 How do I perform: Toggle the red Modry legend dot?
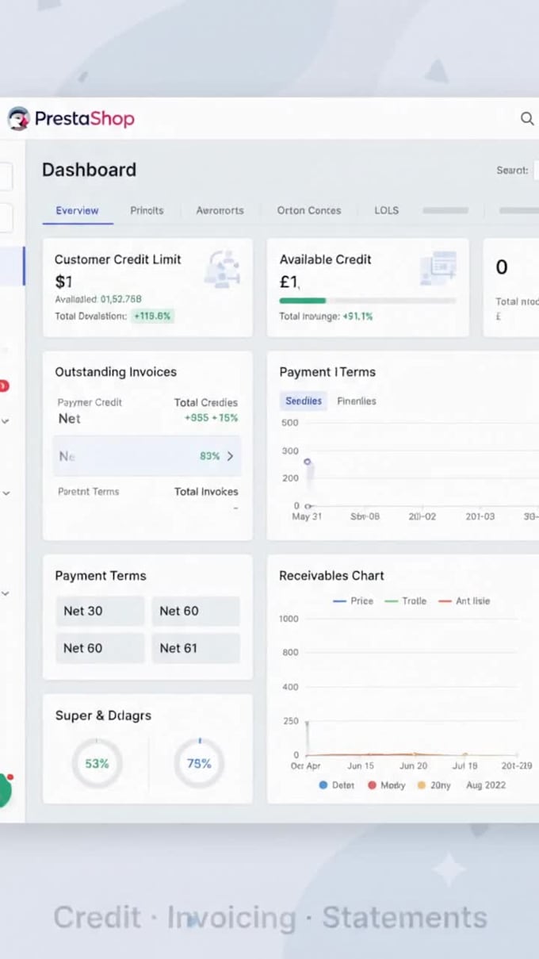coord(372,785)
